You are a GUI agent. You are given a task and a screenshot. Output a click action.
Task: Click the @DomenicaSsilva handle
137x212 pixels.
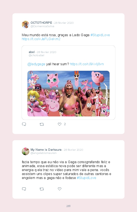(x=42, y=26)
